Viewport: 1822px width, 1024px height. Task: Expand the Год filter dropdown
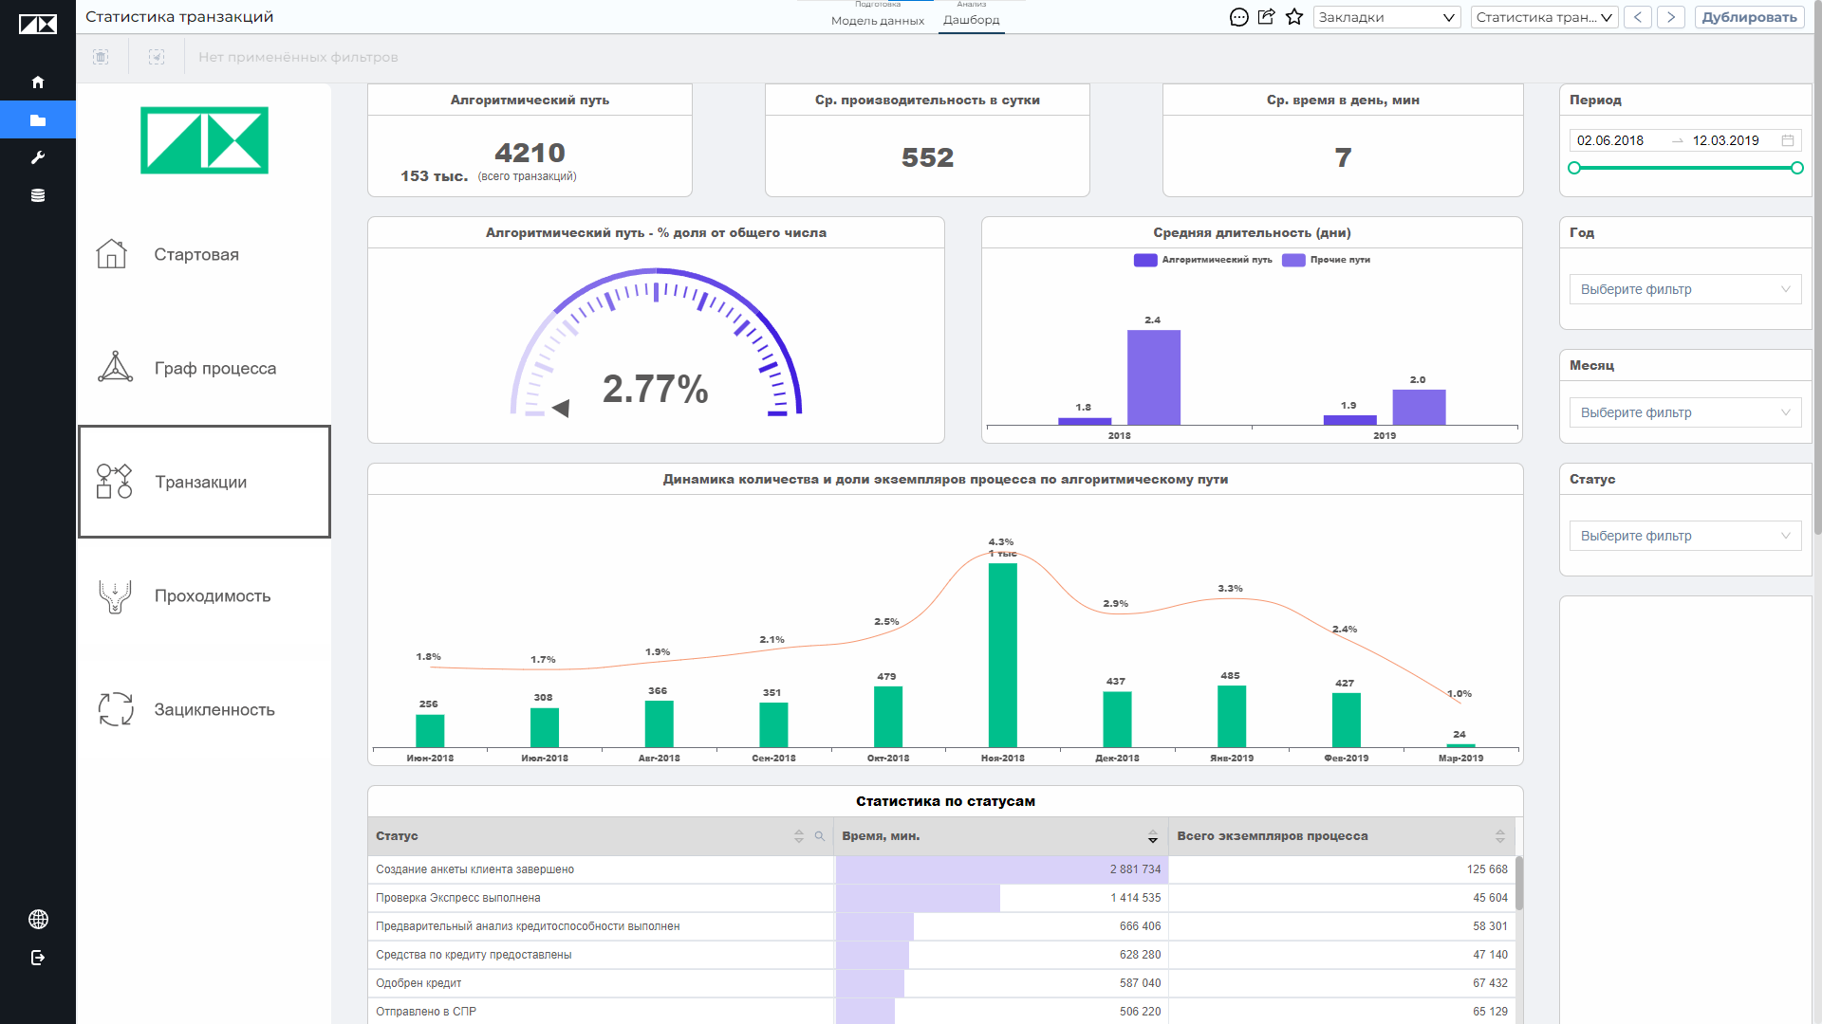click(1685, 289)
